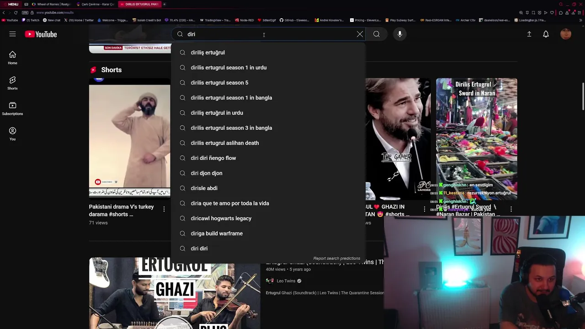Screen dimensions: 585x329
Task: Open THE GAMER Short thumbnail
Action: 398,139
